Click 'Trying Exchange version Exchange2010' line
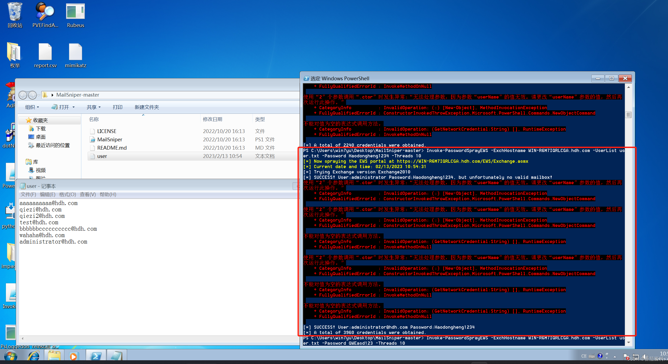The image size is (668, 364). [x=357, y=172]
